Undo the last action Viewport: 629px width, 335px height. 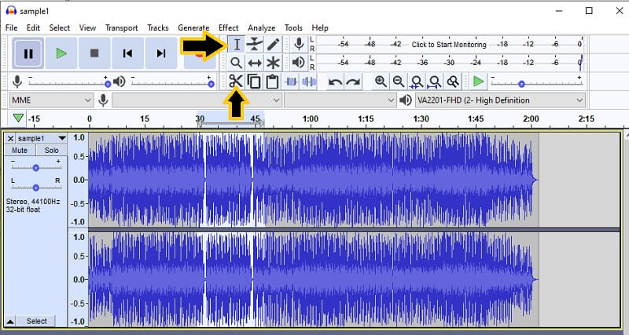[x=336, y=82]
